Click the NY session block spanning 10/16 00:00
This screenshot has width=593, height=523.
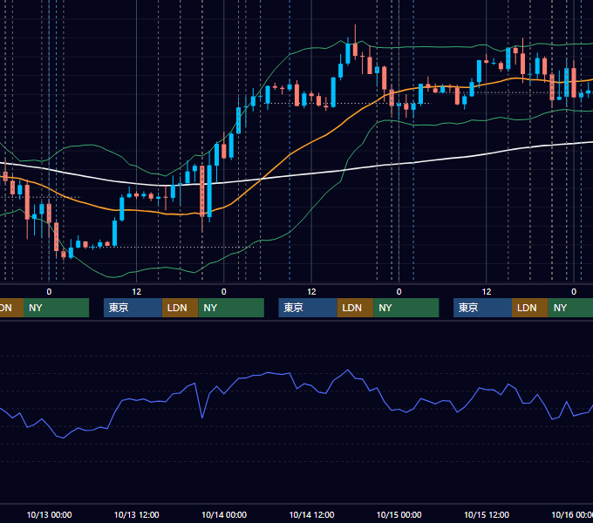(570, 308)
